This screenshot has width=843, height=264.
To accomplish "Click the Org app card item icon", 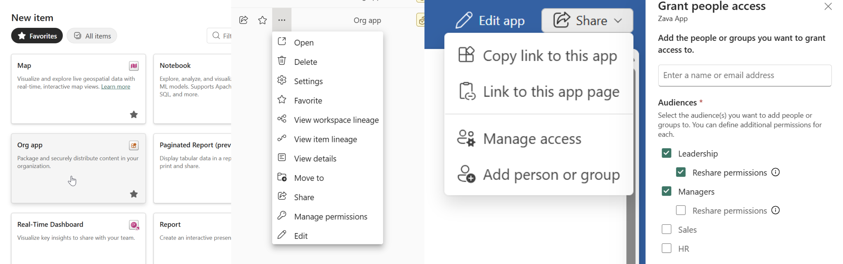I will coord(134,145).
